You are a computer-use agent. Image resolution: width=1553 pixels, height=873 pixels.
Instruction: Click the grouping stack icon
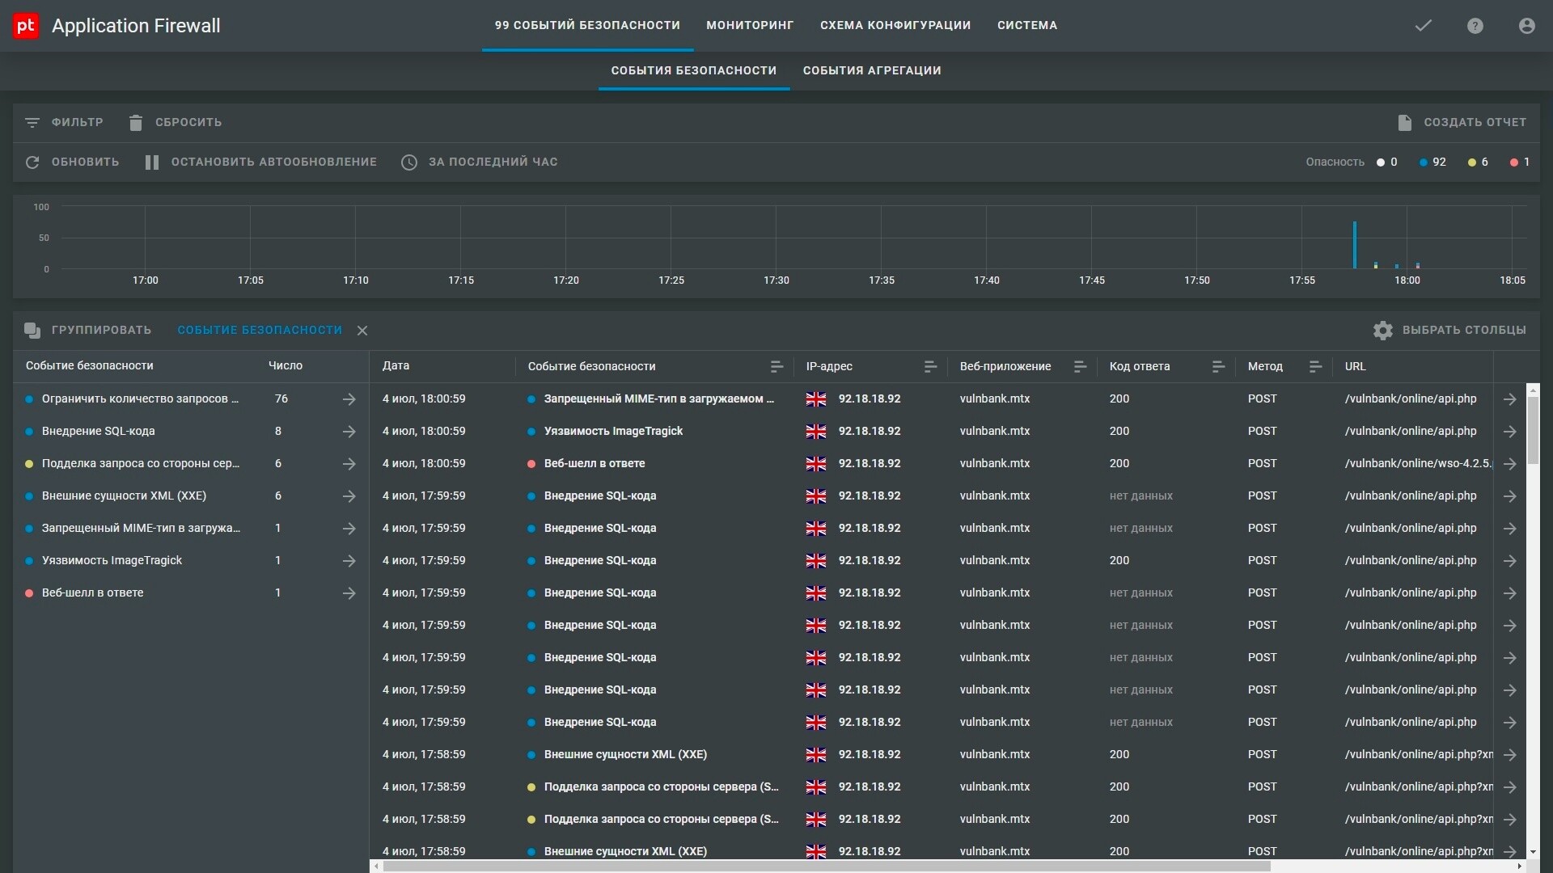[32, 331]
